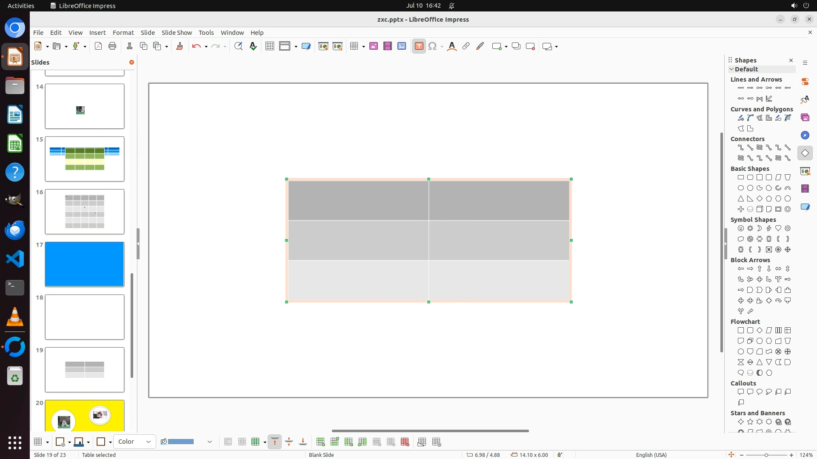Click the blue fill color swatch
Screen dimensions: 817x459
click(x=181, y=442)
